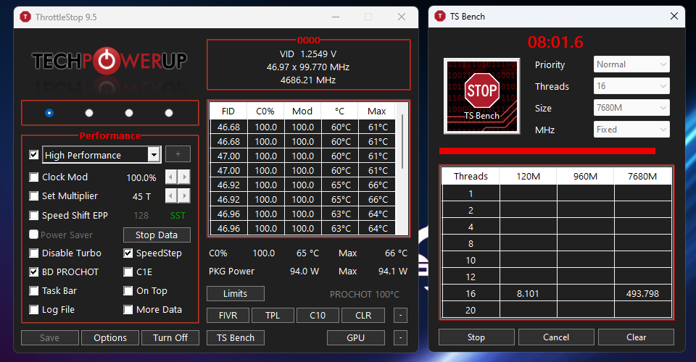Click the minus button beside GPU

pos(400,337)
